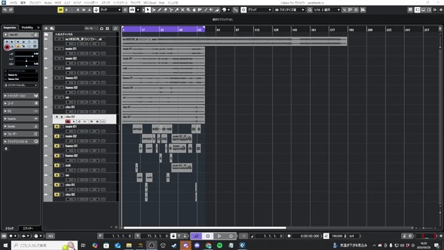Click the Add Track plus icon
Viewport: 444px width, 250px height.
[x=46, y=28]
